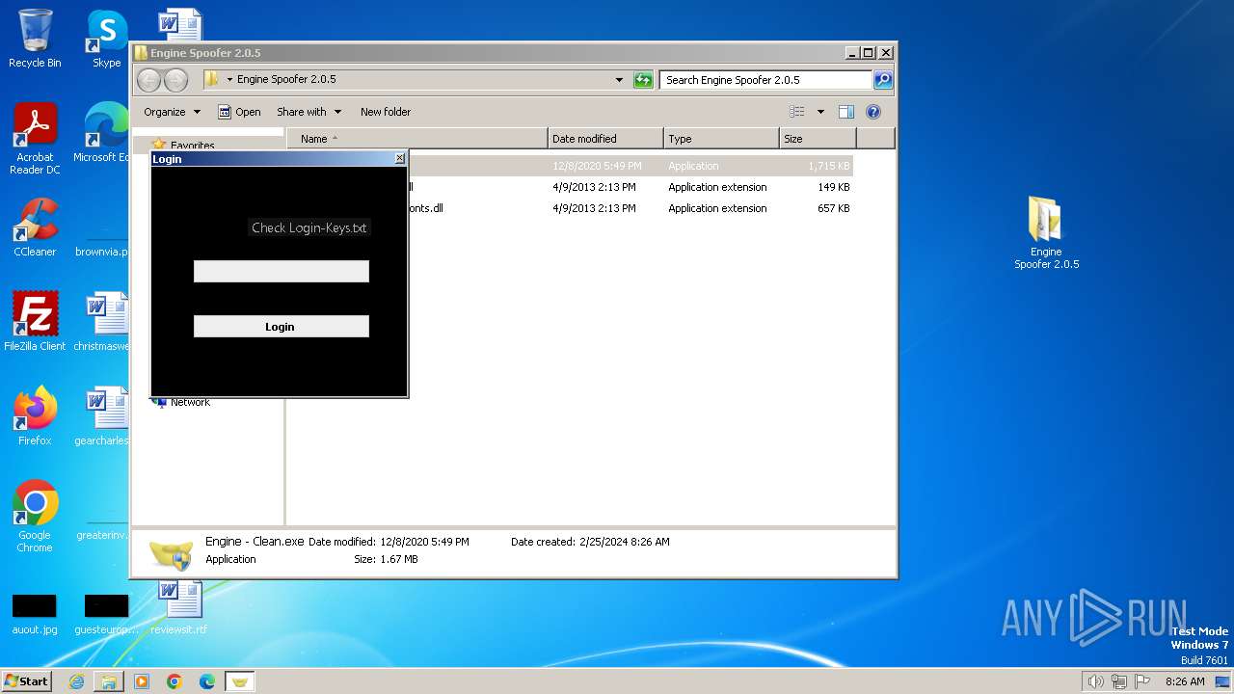Image resolution: width=1234 pixels, height=694 pixels.
Task: Click the volume icon in the system tray
Action: (1095, 681)
